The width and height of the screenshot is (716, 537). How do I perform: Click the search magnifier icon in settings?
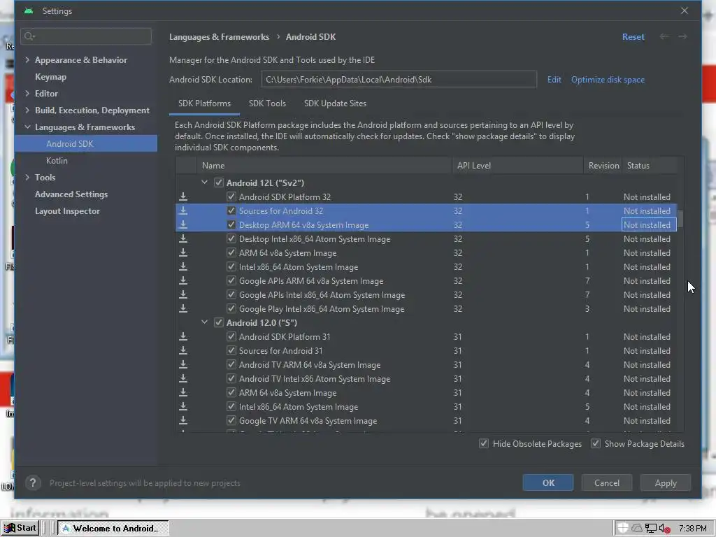(x=29, y=36)
